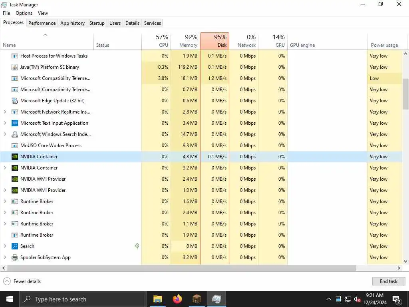Open the File menu
The image size is (409, 307).
(x=6, y=13)
